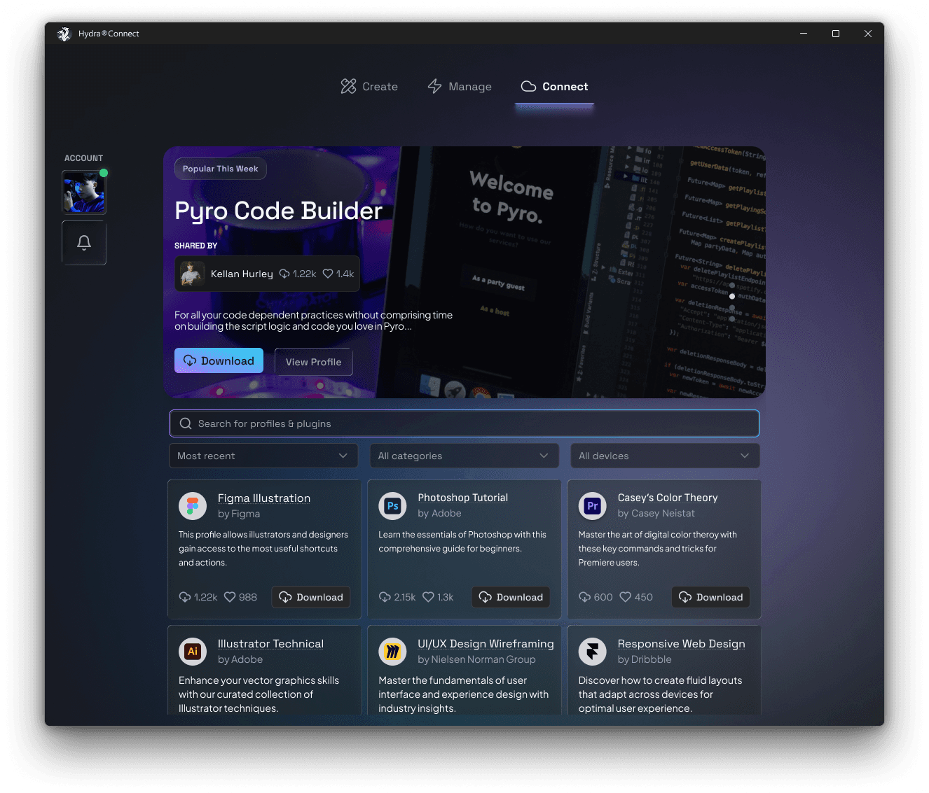This screenshot has width=929, height=793.
Task: Open the All devices dropdown
Action: pyautogui.click(x=665, y=456)
